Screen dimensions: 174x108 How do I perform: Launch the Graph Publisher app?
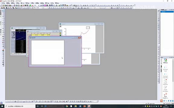[x=165, y=82]
